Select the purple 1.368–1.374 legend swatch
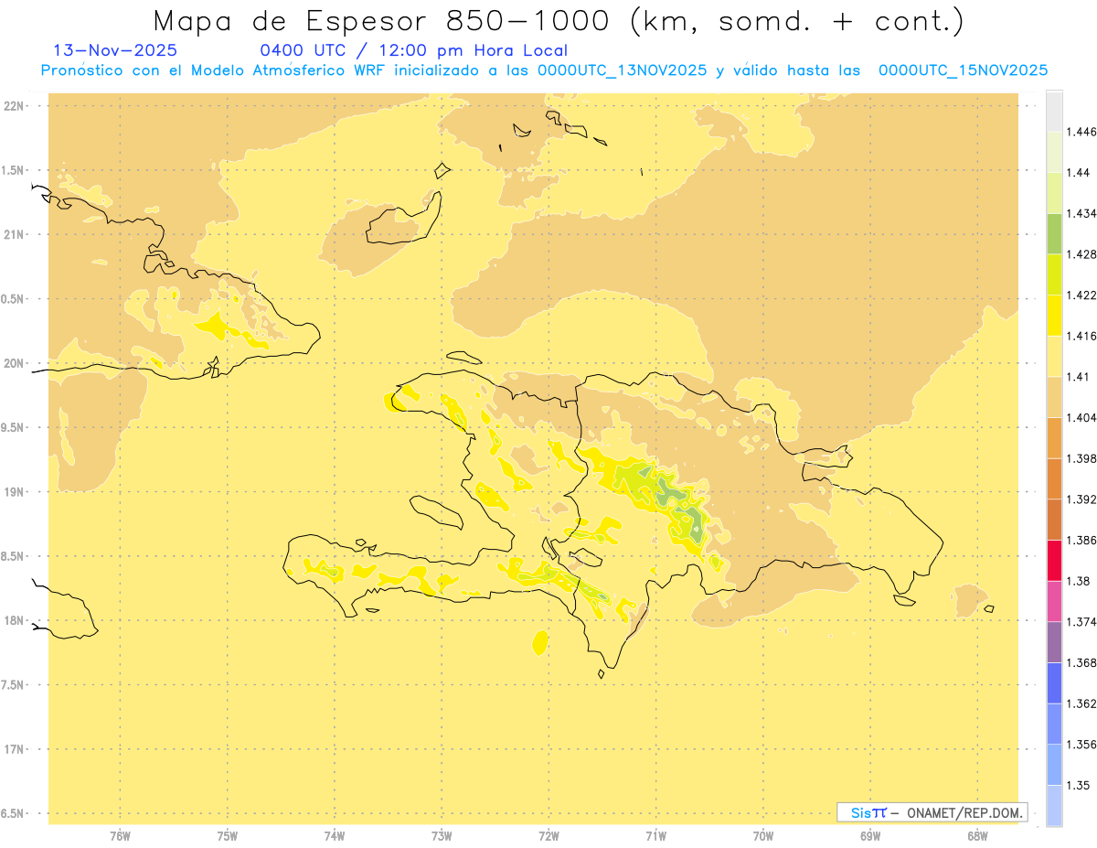1097x848 pixels. pos(1054,642)
